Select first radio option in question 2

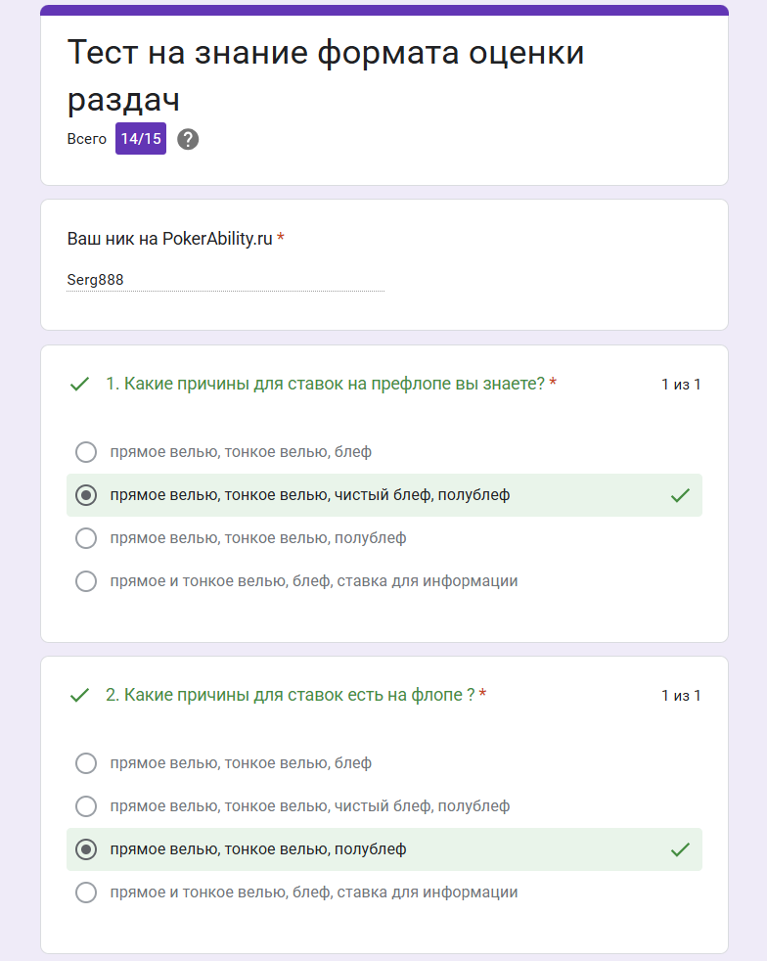click(86, 763)
